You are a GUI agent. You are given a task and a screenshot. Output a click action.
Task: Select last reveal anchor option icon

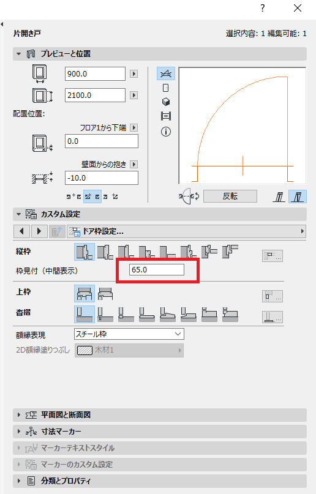[x=111, y=196]
